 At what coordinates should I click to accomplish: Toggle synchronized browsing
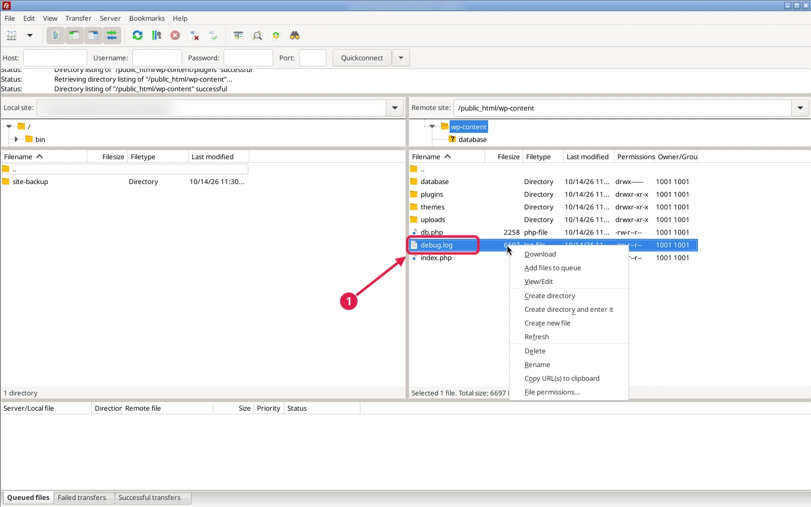click(276, 35)
